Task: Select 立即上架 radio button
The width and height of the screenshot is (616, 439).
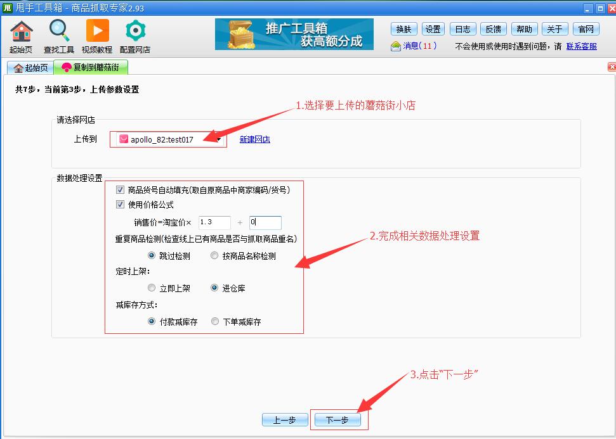Action: click(152, 288)
